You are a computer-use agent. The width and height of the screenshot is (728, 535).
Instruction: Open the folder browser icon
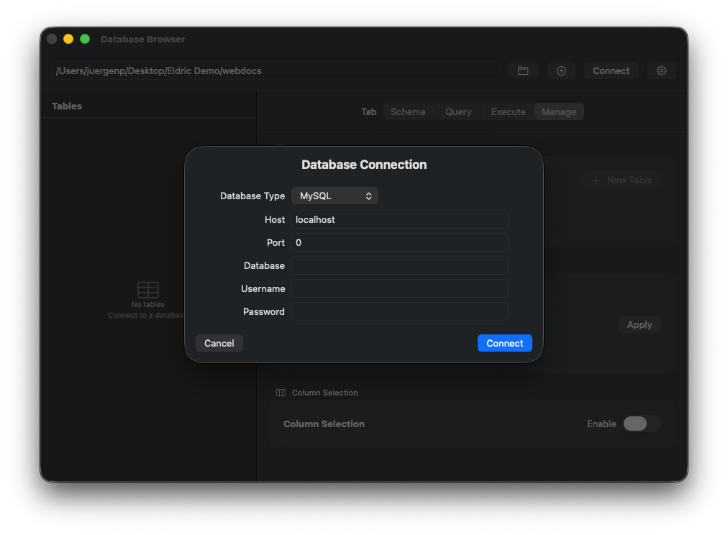coord(523,70)
